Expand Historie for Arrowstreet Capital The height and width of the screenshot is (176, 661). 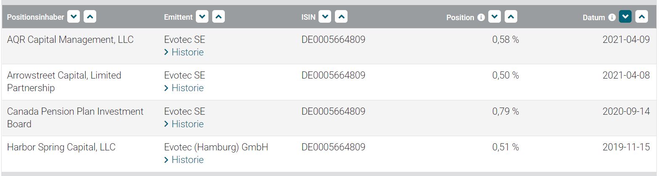[x=187, y=88]
